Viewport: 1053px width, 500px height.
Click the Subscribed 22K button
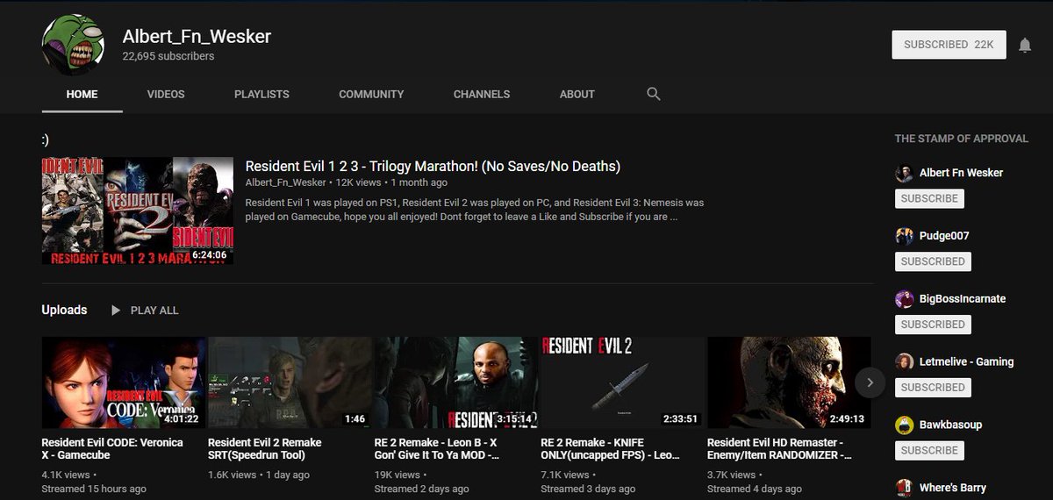pyautogui.click(x=949, y=45)
